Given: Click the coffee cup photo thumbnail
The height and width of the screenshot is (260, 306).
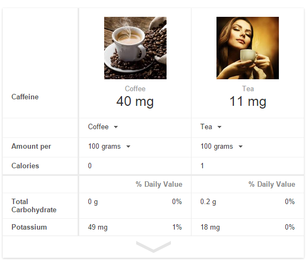Looking at the screenshot, I should (135, 48).
